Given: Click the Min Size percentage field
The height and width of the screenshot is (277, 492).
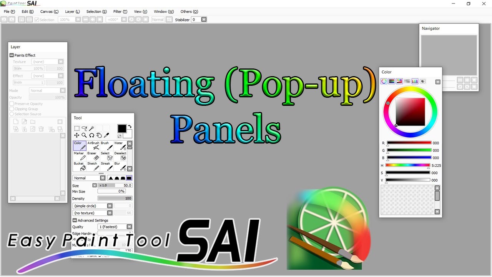Looking at the screenshot, I should (x=111, y=191).
